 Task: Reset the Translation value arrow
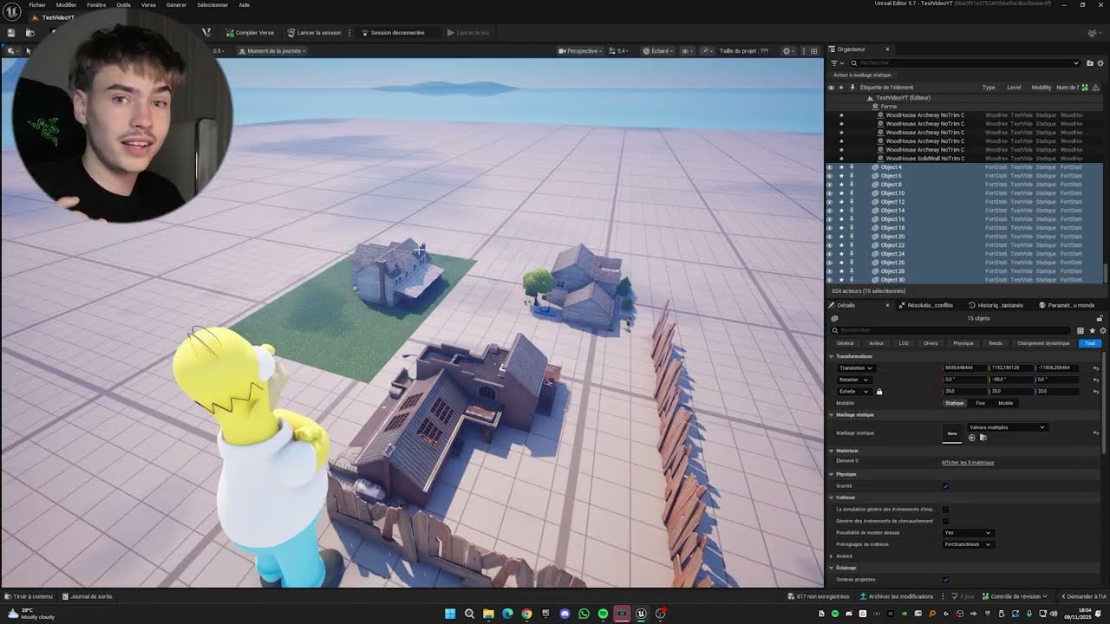point(1096,368)
